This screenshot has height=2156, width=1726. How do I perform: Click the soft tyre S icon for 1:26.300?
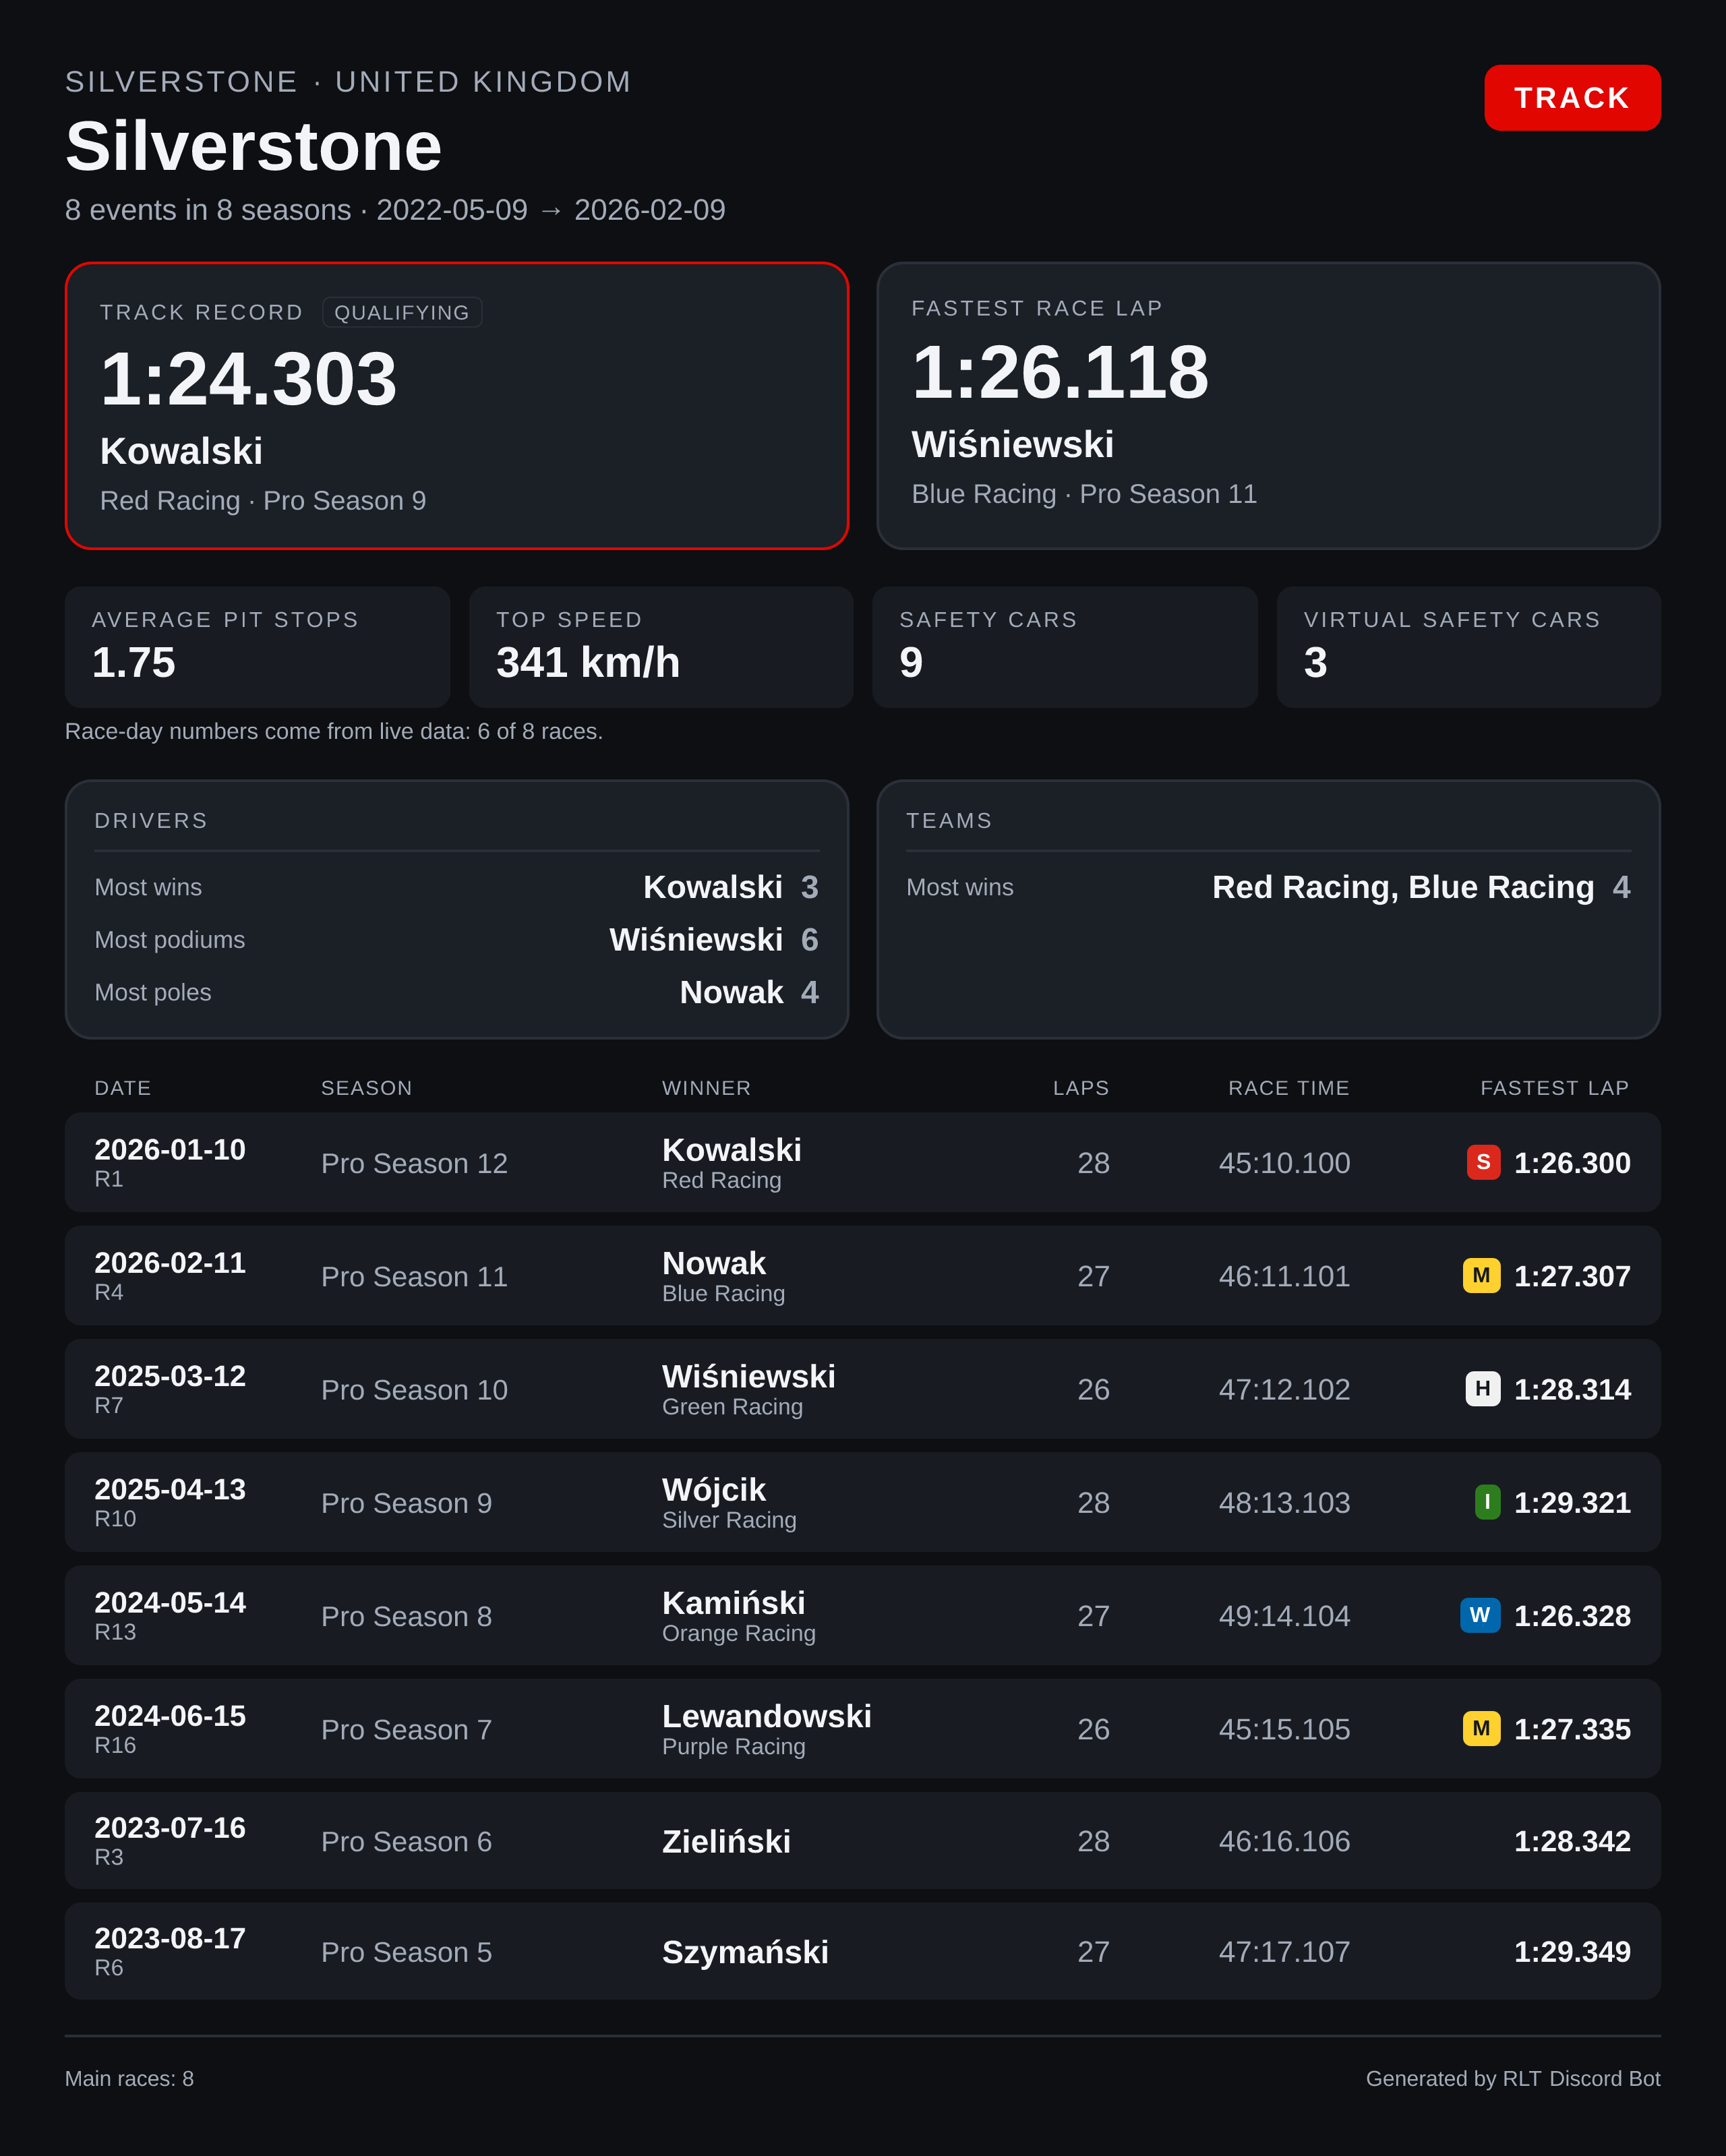point(1483,1162)
